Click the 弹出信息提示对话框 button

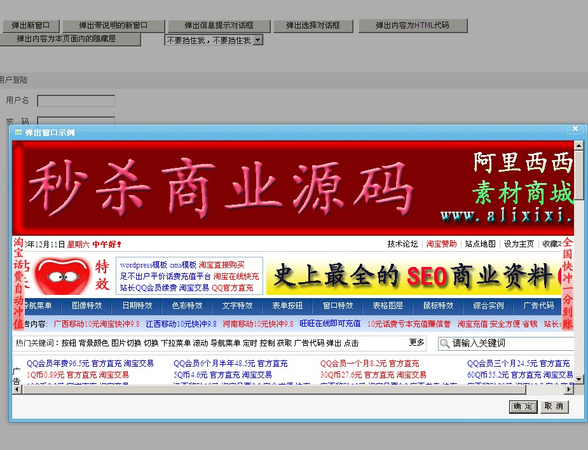219,25
